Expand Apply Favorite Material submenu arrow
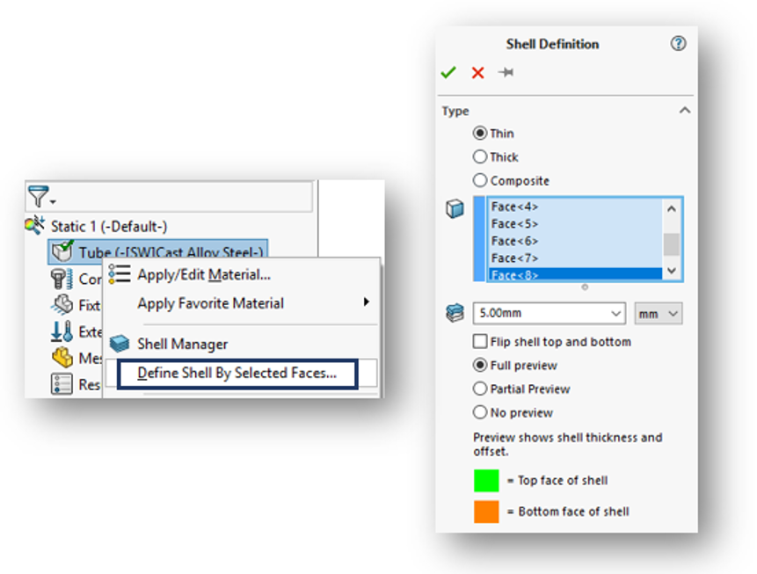The image size is (757, 574). coord(367,302)
